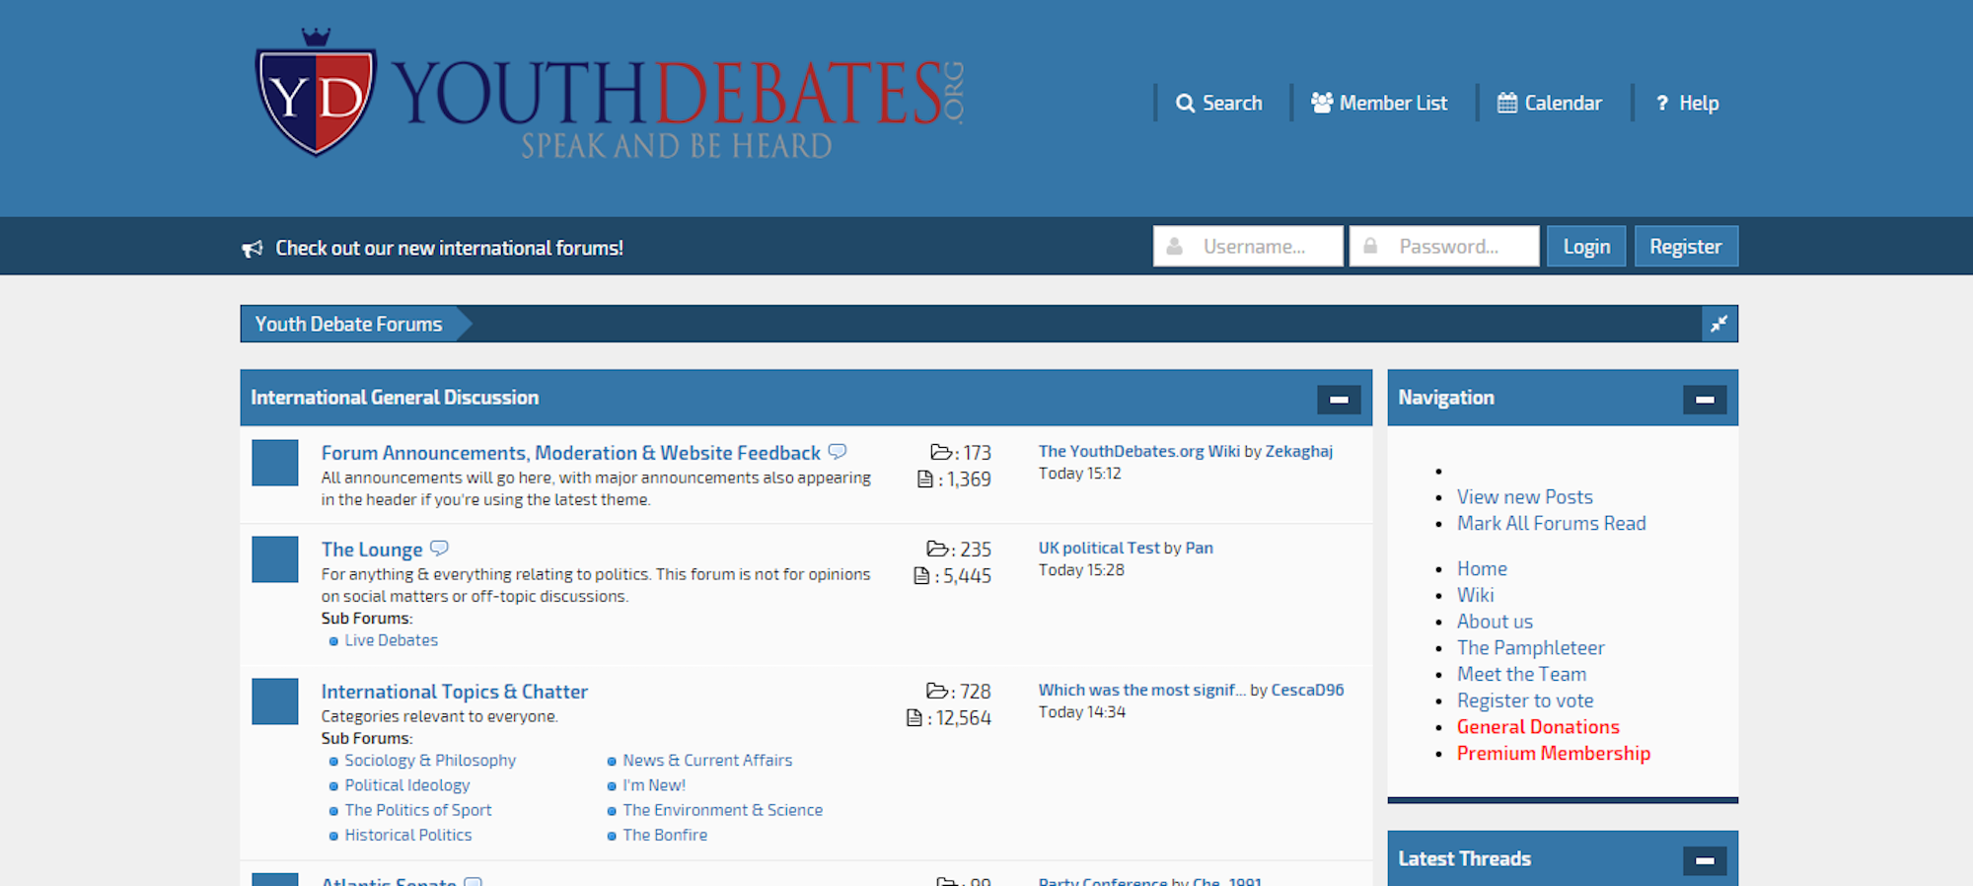Open Political Ideology sub forum
1973x886 pixels.
407,785
